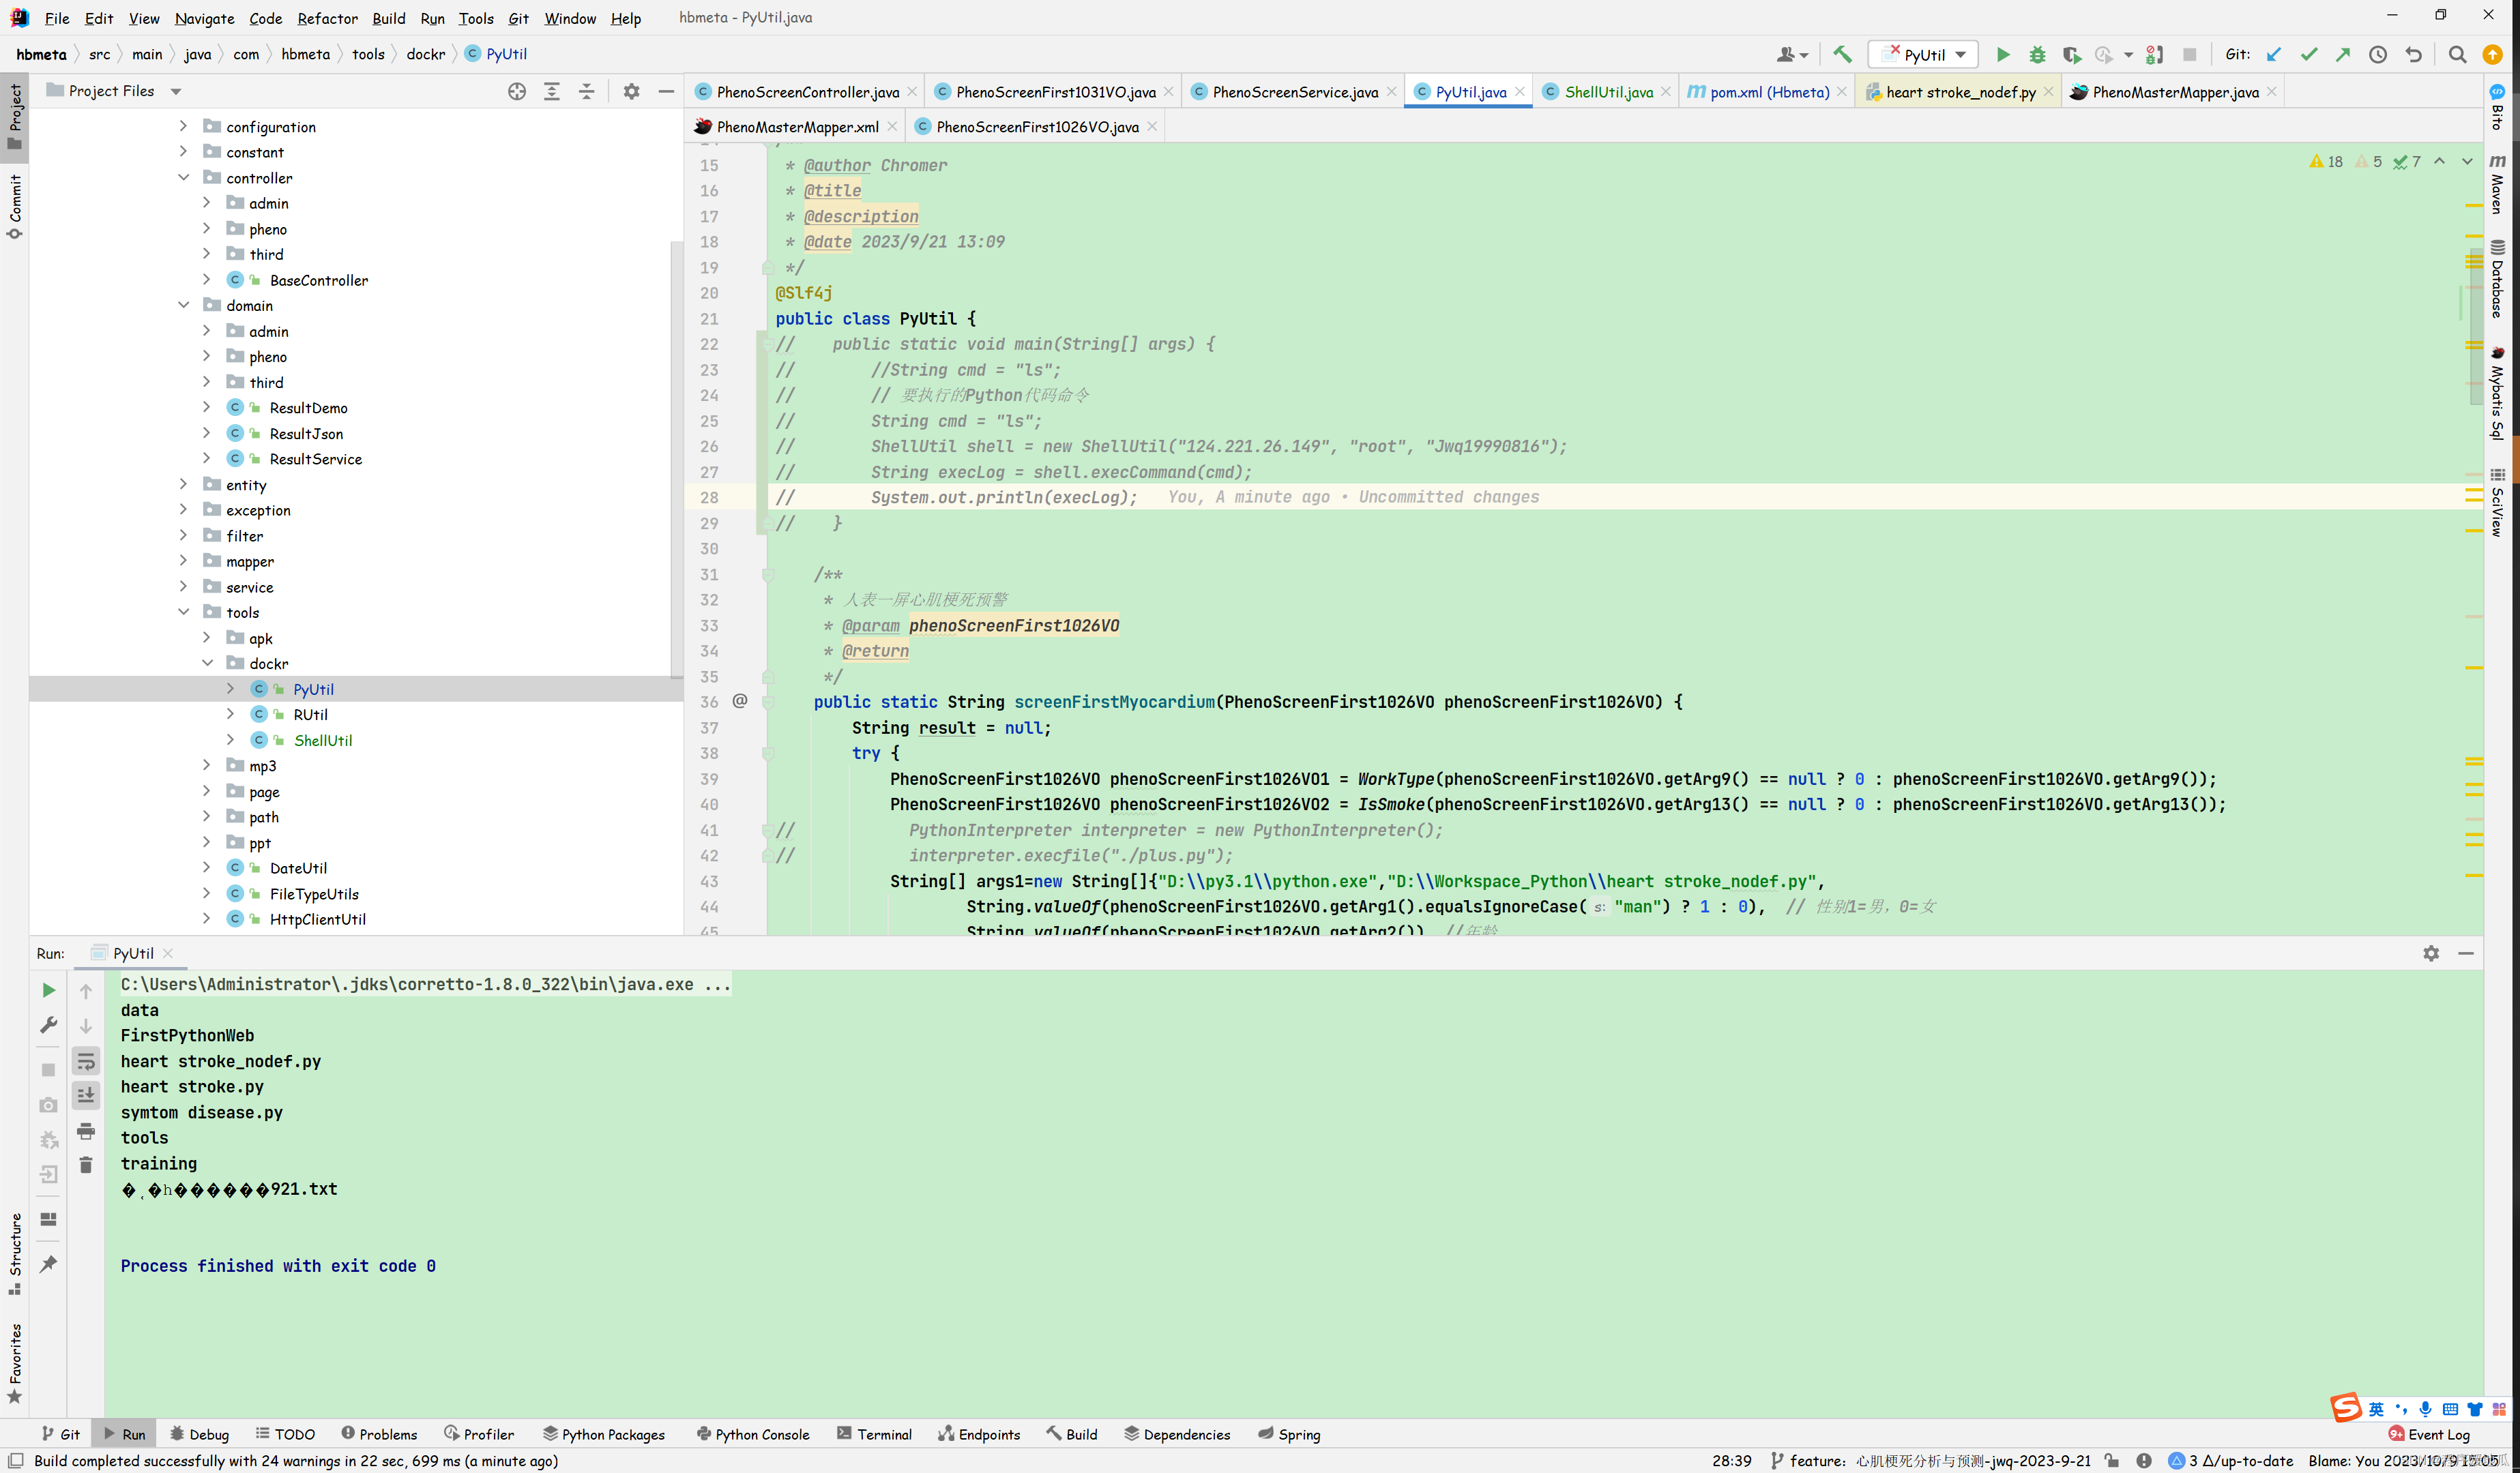Toggle soft-wrap in the Run console
This screenshot has height=1473, width=2520.
(x=86, y=1061)
